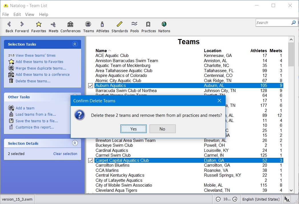The width and height of the screenshot is (299, 204).
Task: Click No to cancel deleting teams
Action: pyautogui.click(x=162, y=129)
